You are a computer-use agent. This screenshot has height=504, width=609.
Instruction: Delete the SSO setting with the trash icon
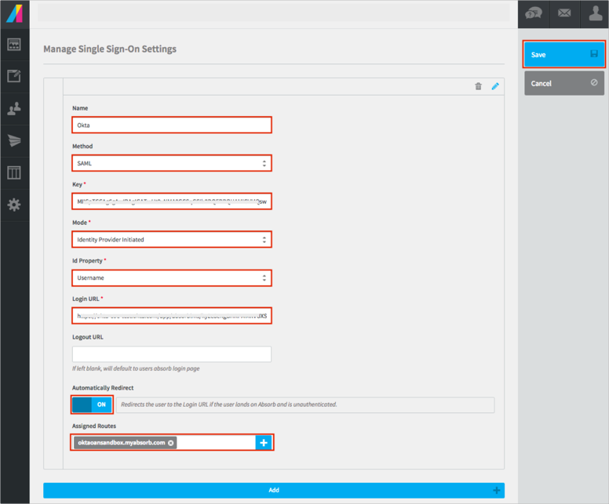click(478, 86)
